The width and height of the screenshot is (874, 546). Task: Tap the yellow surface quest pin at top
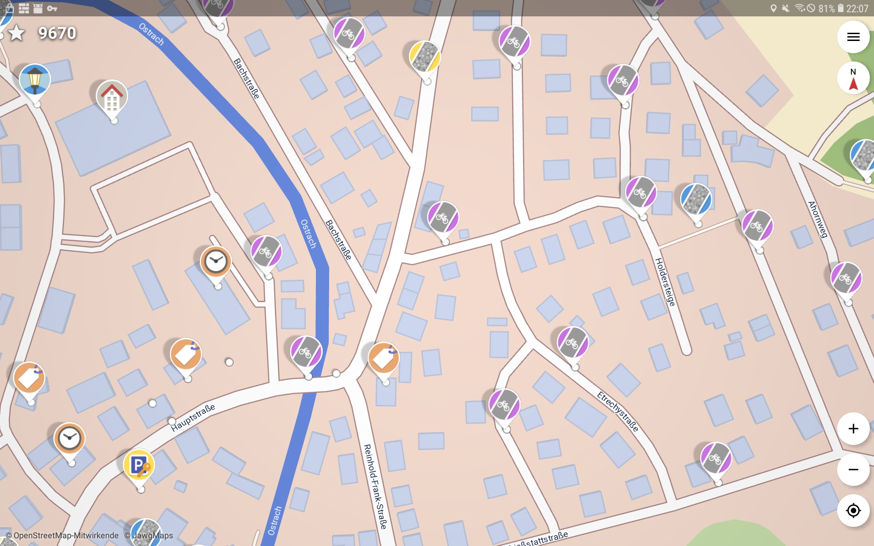[425, 57]
